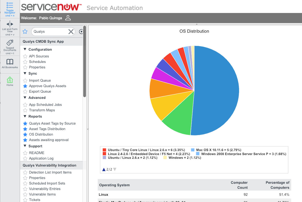Screen dimensions: 302x202
Task: Unstar Assets awaiting approval
Action: [25, 140]
